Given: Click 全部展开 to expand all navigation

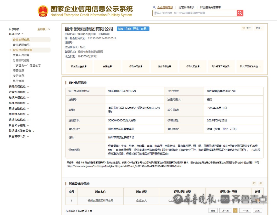Looking at the screenshot, I should coord(44,29).
